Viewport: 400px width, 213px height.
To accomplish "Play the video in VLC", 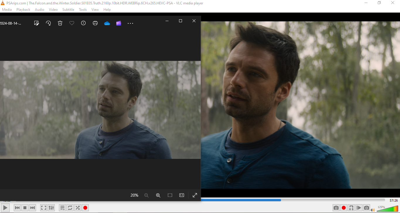I will tap(6, 208).
